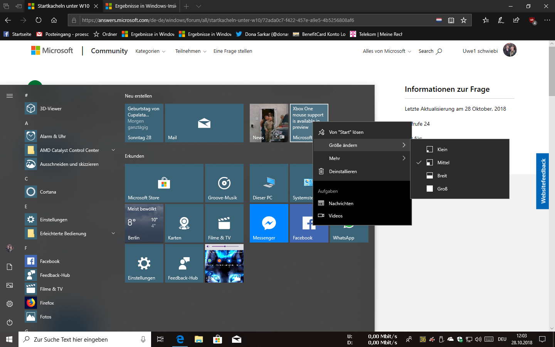Viewport: 555px width, 347px height.
Task: Open Websitefeedback side button
Action: (x=543, y=181)
